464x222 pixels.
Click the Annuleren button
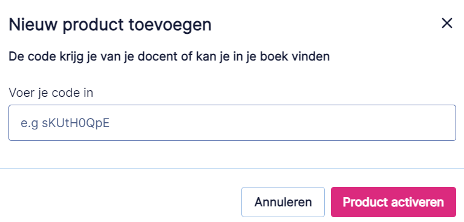[x=283, y=202]
